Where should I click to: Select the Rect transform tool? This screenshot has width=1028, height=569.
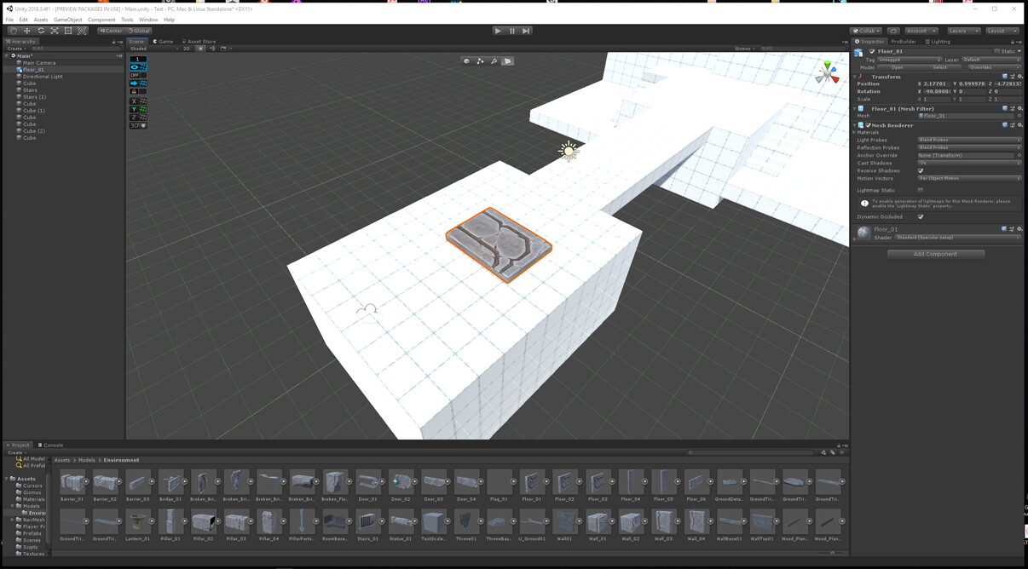pos(68,32)
